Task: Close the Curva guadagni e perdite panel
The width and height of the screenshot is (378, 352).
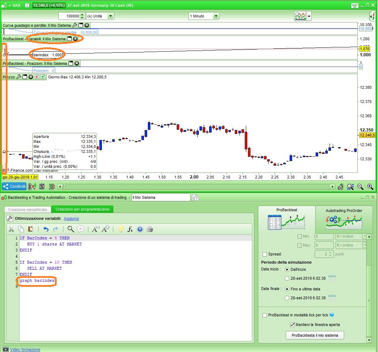Action: pos(87,25)
